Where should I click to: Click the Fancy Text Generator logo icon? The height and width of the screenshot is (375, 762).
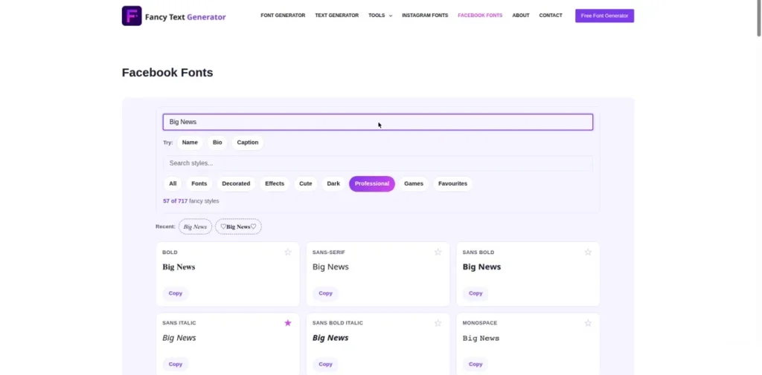coord(132,16)
